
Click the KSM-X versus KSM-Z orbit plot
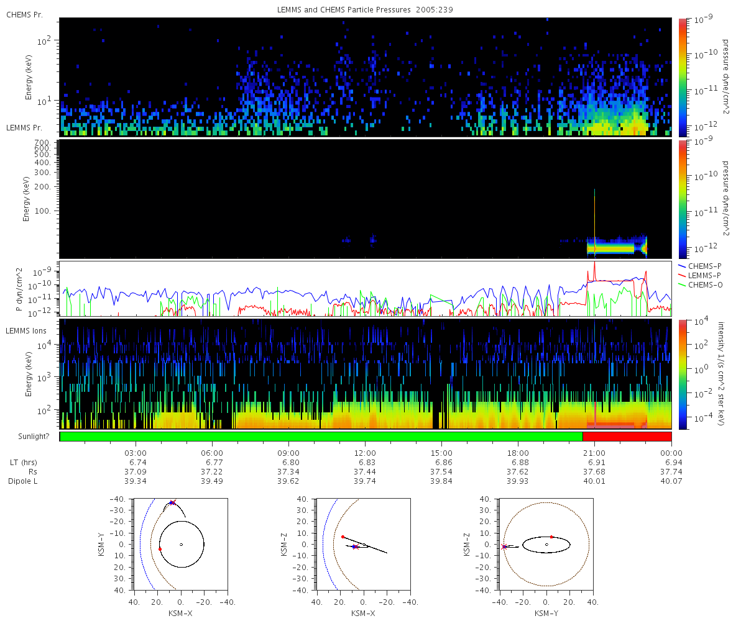coord(364,543)
